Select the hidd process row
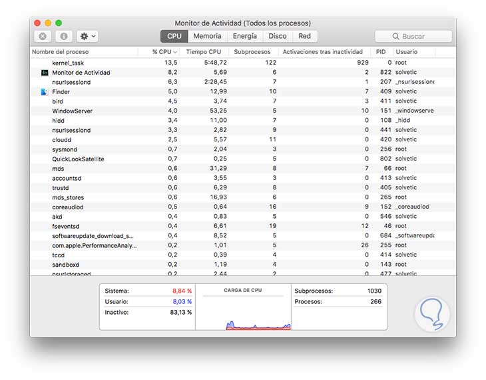 click(x=243, y=121)
